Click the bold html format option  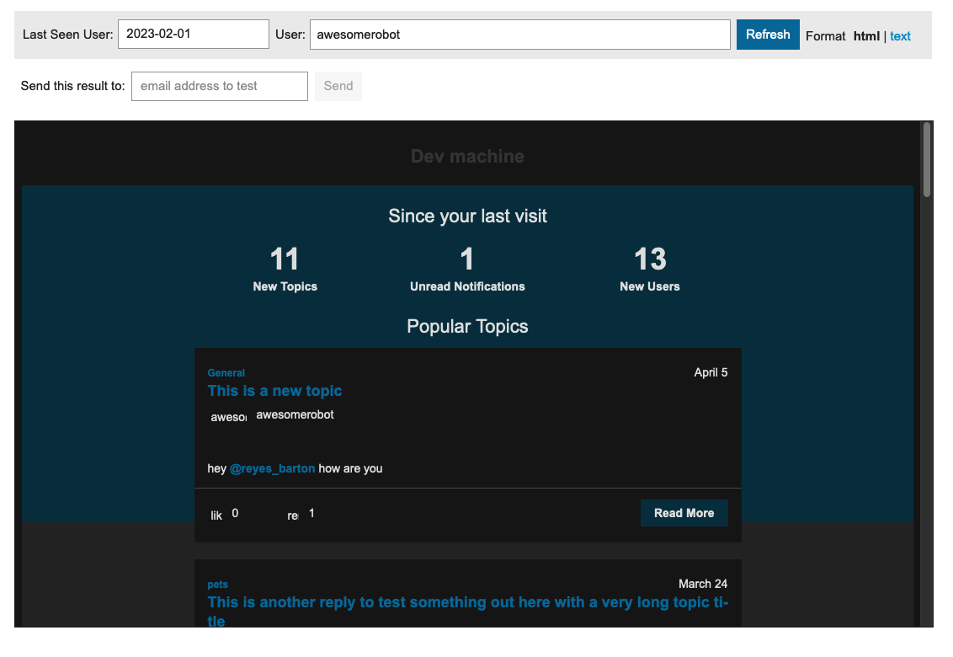coord(866,36)
